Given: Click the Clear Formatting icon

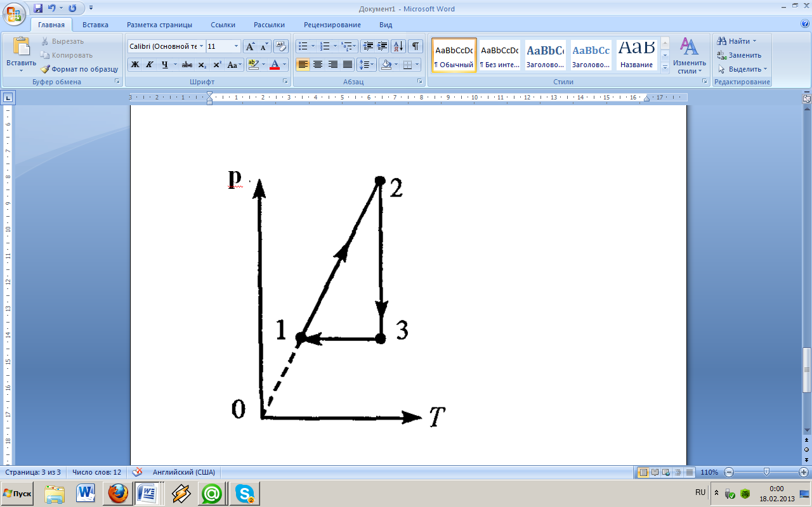Looking at the screenshot, I should [281, 46].
